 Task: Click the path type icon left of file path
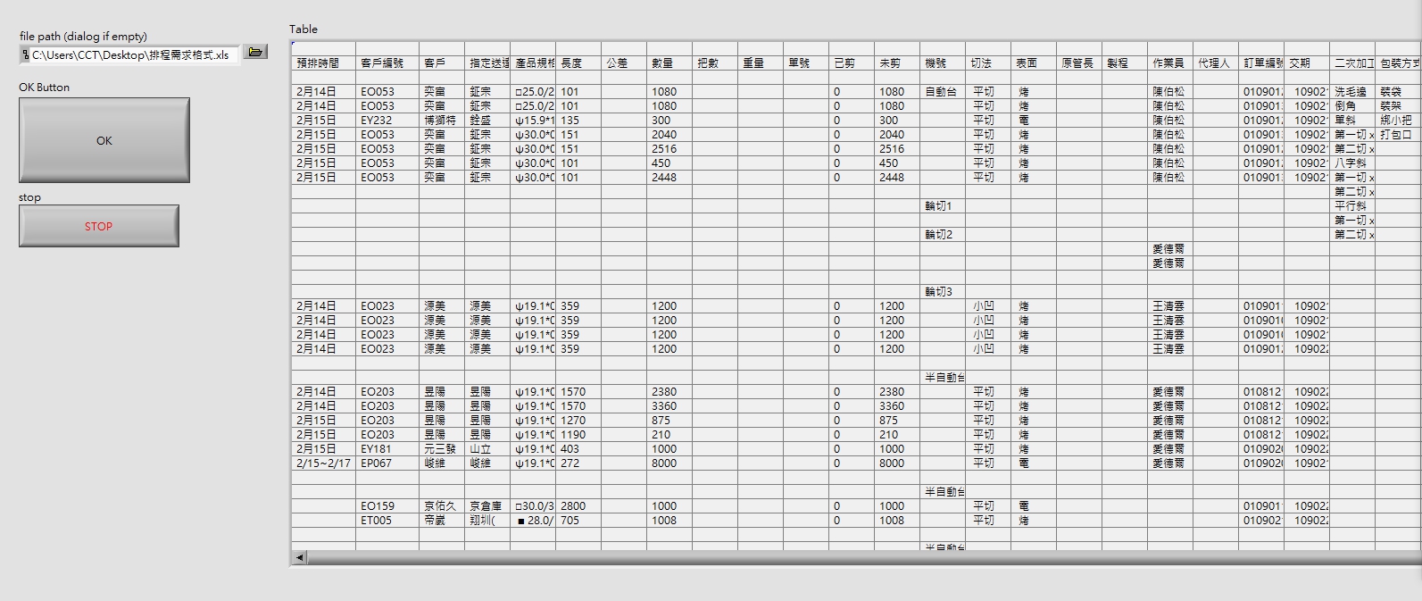click(25, 55)
